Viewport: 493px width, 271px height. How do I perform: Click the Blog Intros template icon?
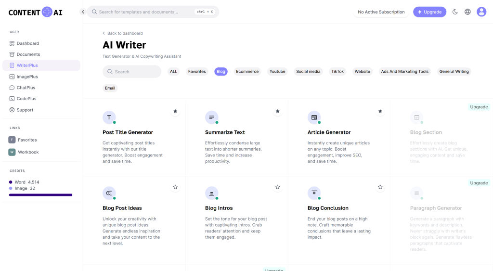tap(211, 193)
